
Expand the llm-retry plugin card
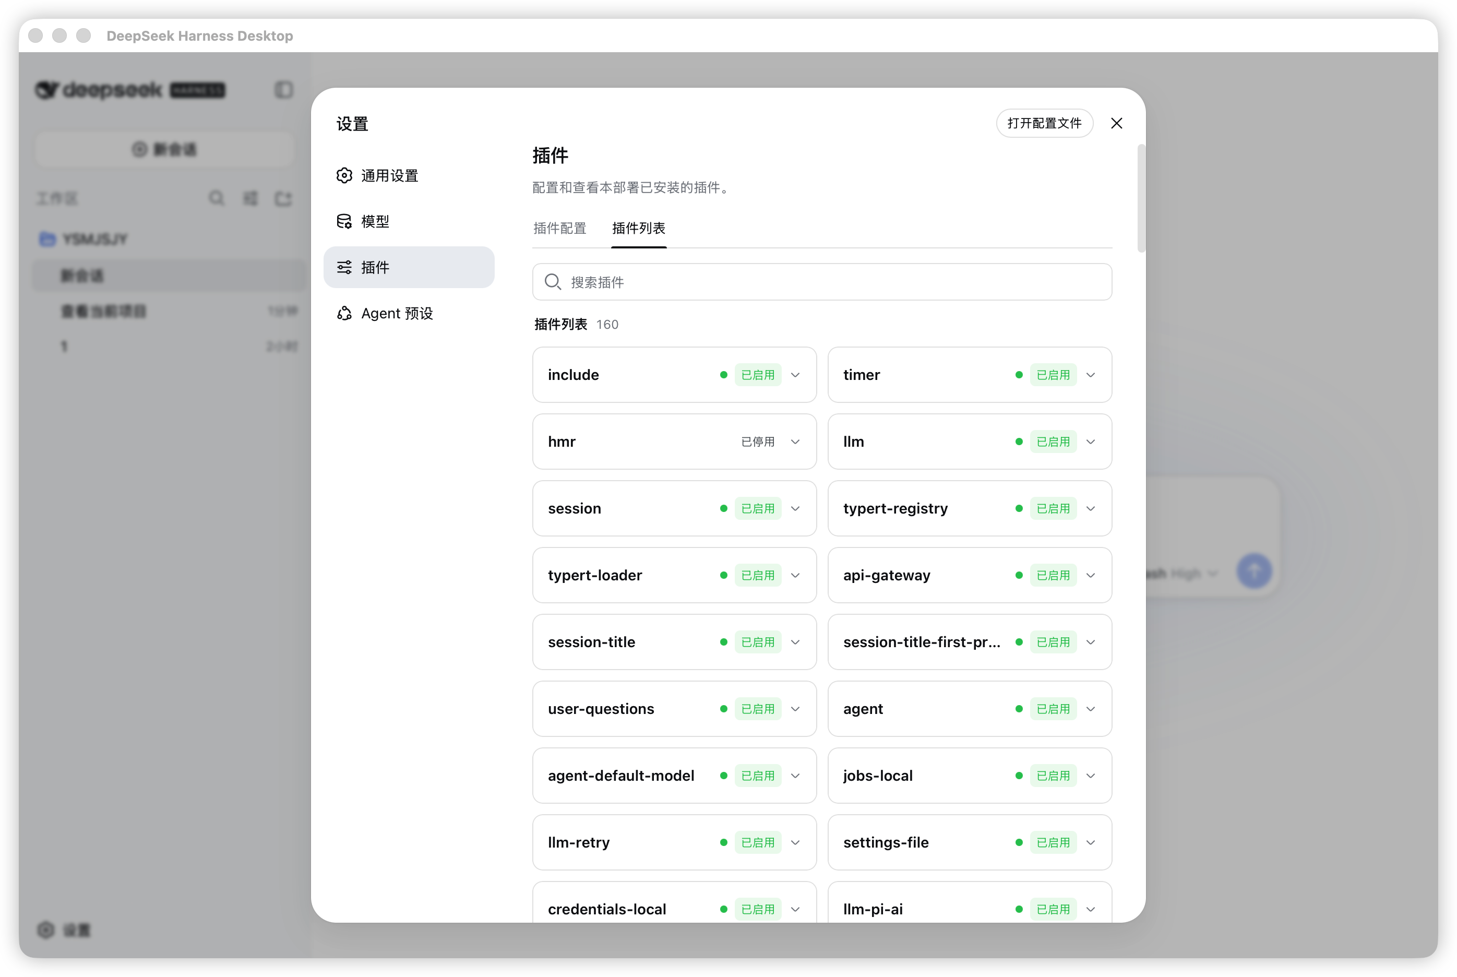(x=795, y=842)
